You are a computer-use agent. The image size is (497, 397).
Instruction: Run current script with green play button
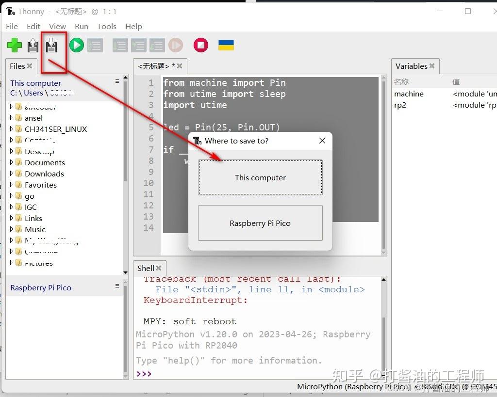point(76,45)
